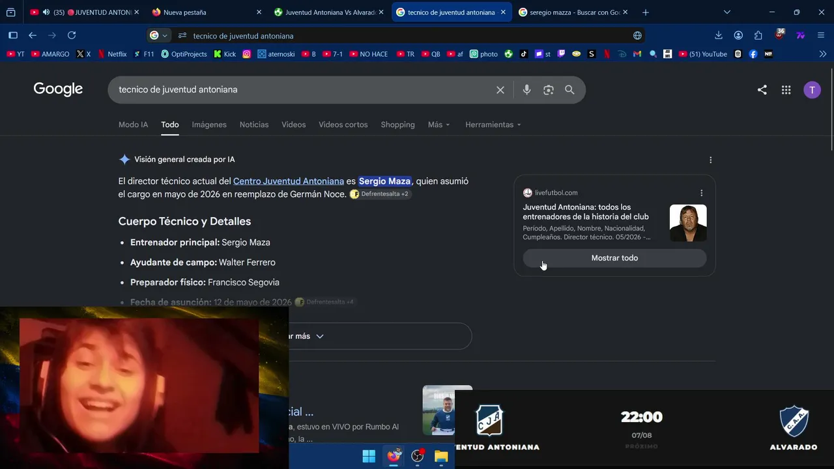834x469 pixels.
Task: Open the photo bookmark
Action: point(483,54)
